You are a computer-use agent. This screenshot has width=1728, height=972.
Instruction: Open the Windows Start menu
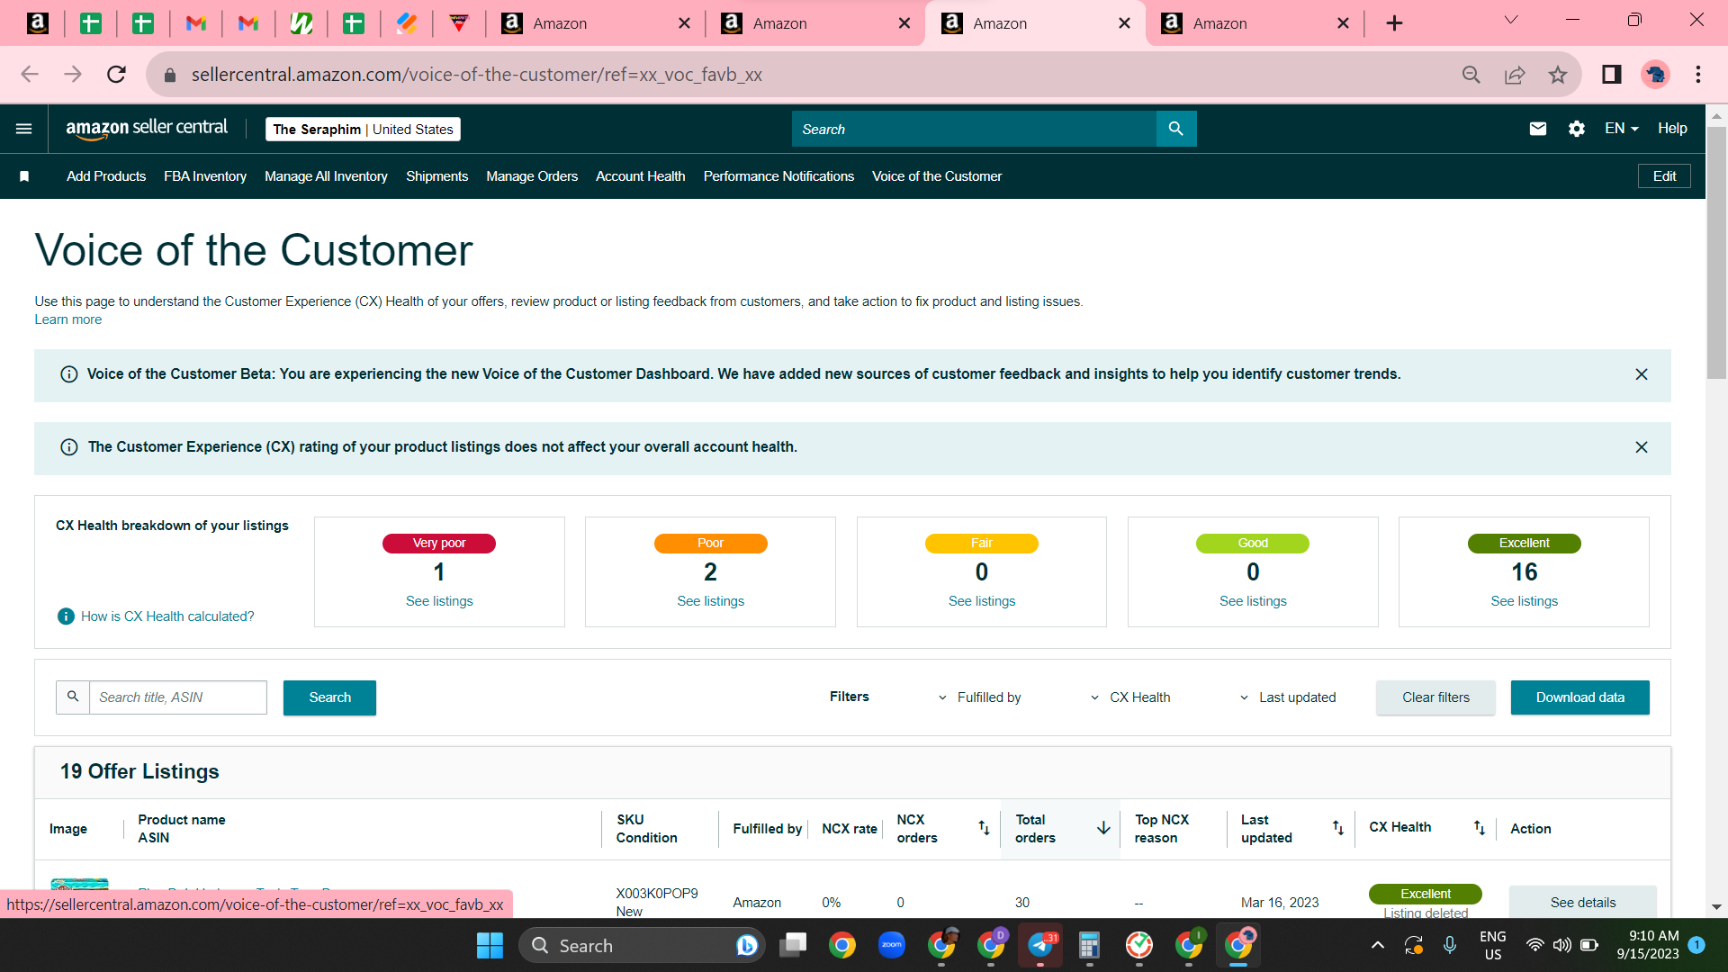click(490, 946)
